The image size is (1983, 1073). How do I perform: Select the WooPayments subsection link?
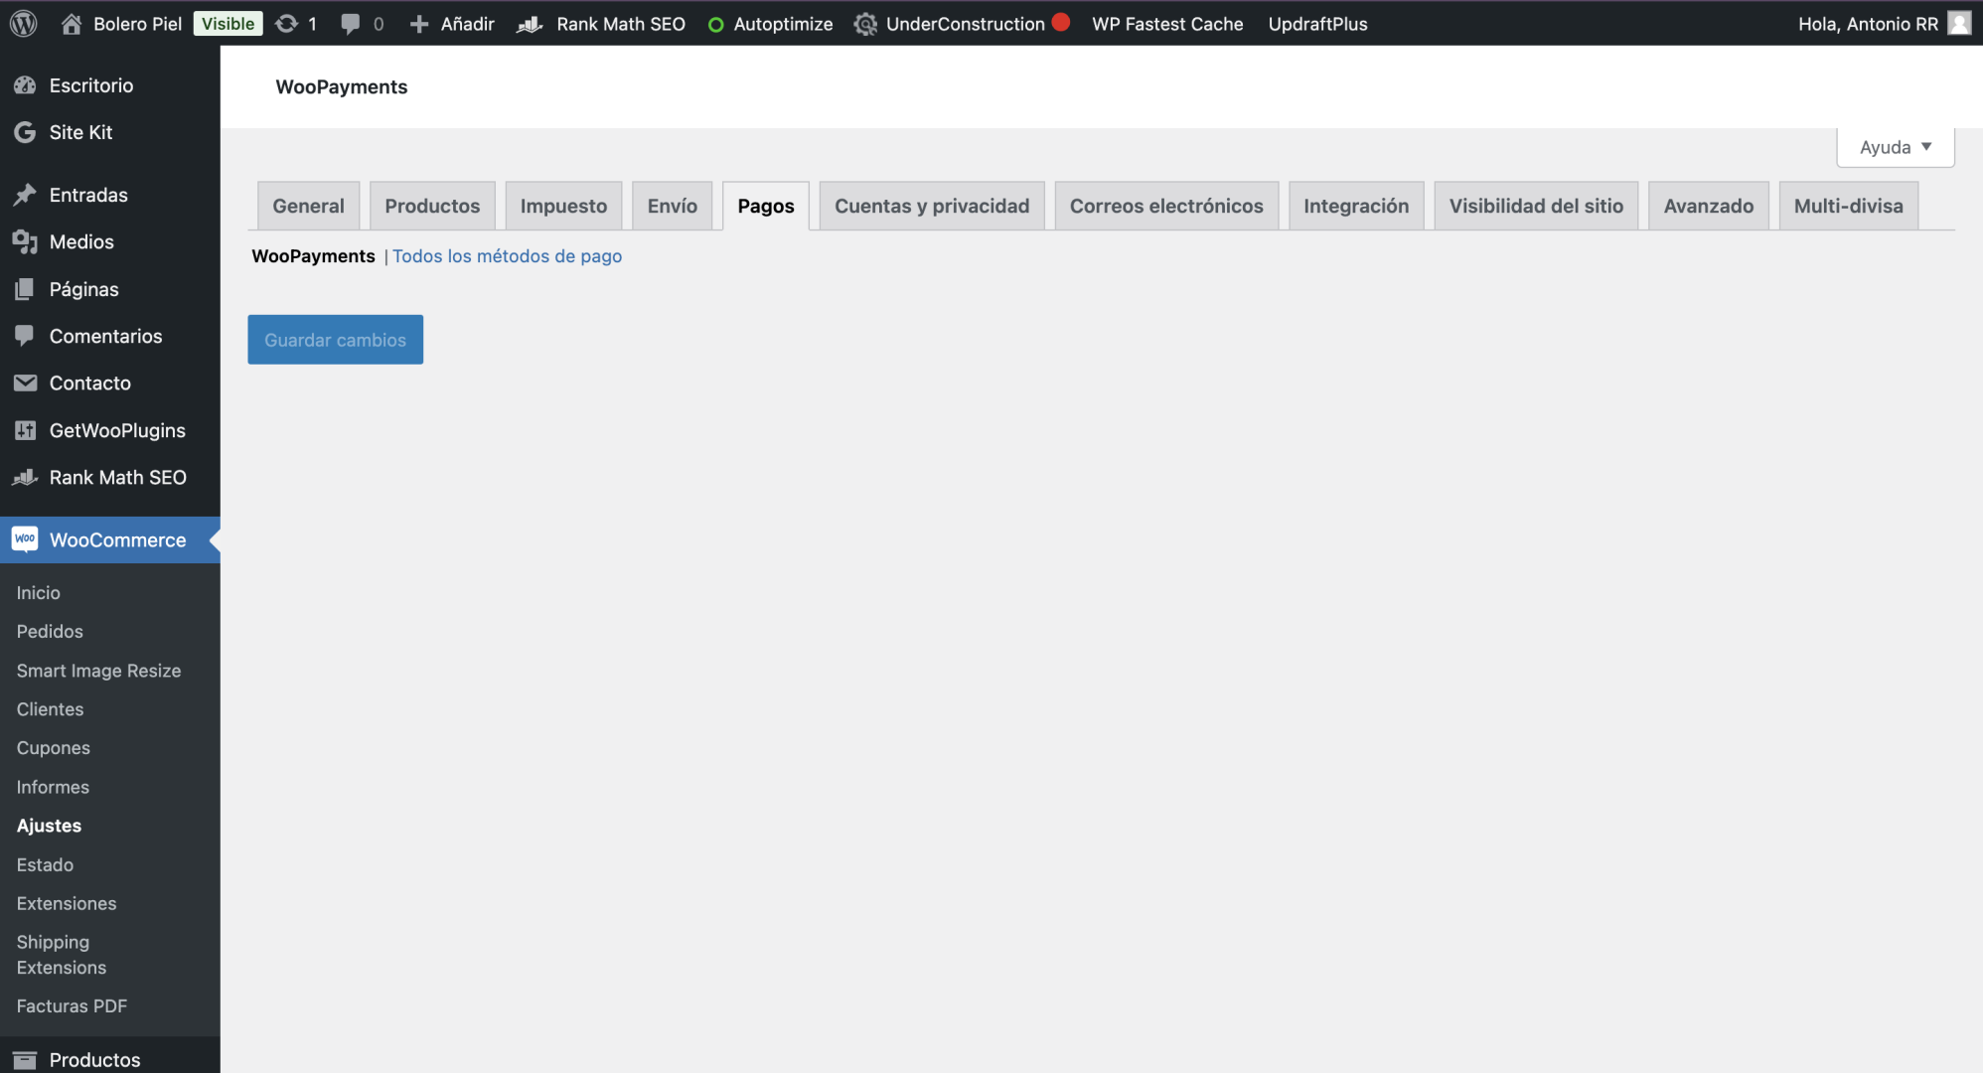pyautogui.click(x=313, y=256)
